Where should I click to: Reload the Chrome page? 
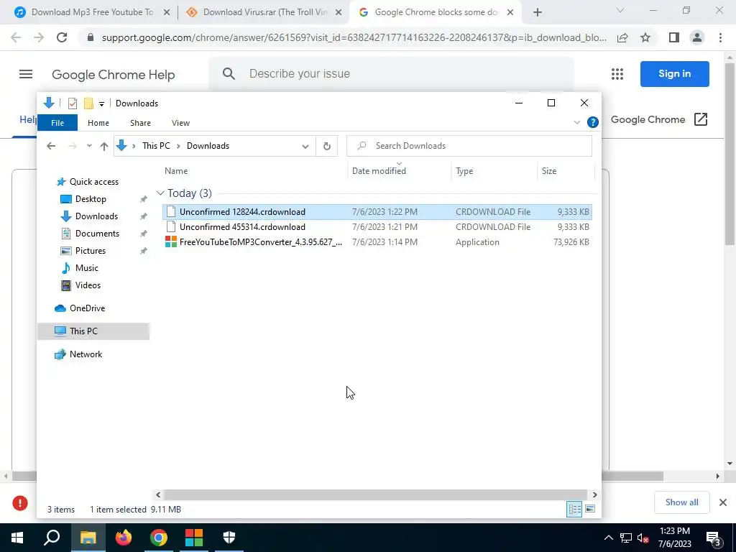(x=62, y=37)
